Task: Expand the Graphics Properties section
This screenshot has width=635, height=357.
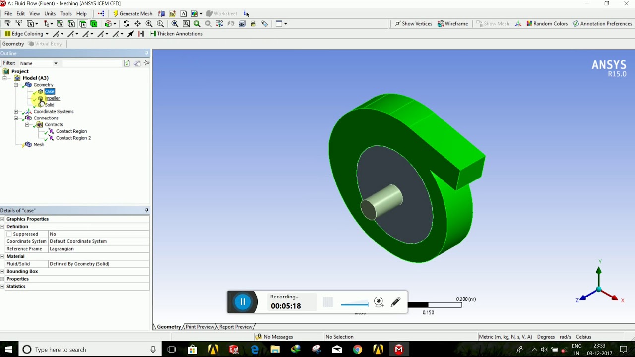Action: pos(2,219)
